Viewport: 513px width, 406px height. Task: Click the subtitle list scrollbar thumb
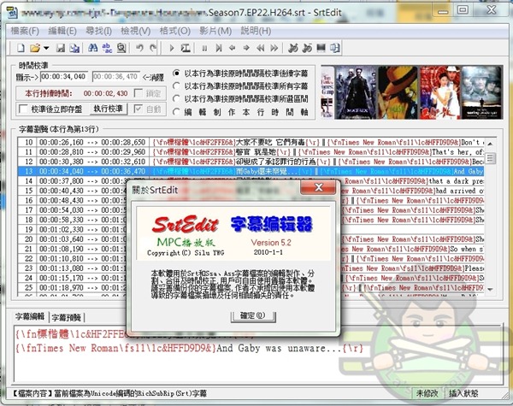click(x=490, y=158)
